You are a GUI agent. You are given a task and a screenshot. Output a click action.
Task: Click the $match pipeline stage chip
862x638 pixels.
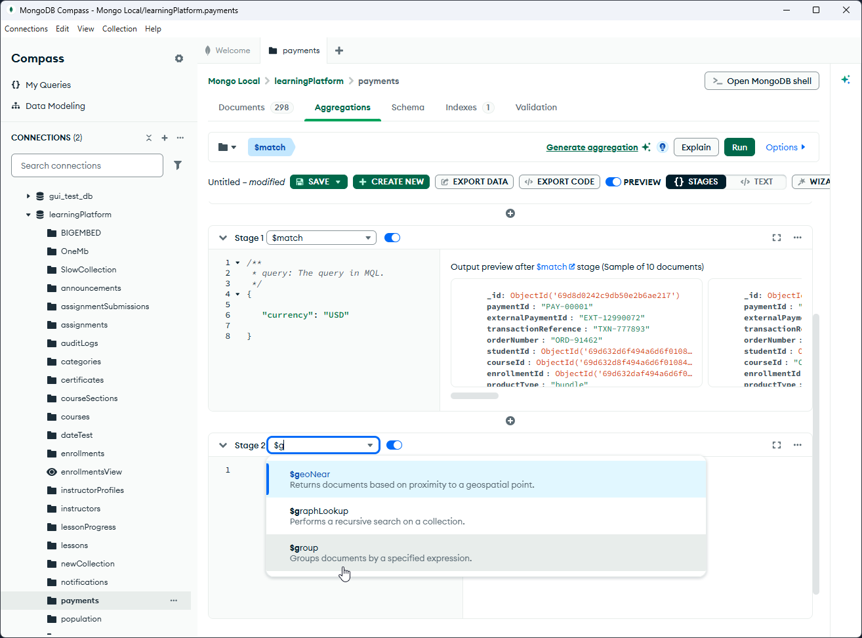(270, 147)
